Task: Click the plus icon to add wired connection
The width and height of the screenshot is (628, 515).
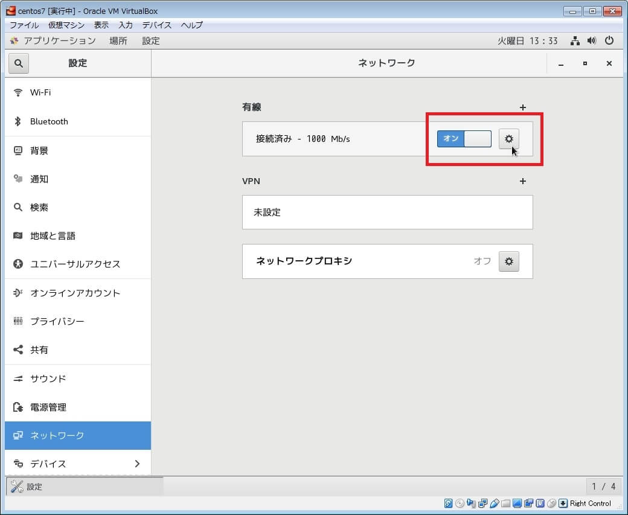Action: 523,107
